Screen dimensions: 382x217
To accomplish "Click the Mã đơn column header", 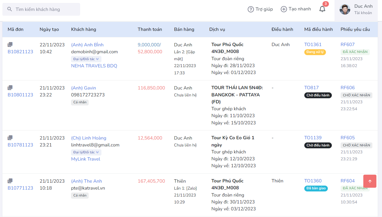I will (x=15, y=29).
